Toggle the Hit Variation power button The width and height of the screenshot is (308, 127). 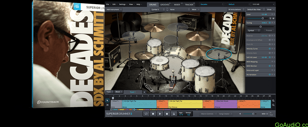[270, 74]
